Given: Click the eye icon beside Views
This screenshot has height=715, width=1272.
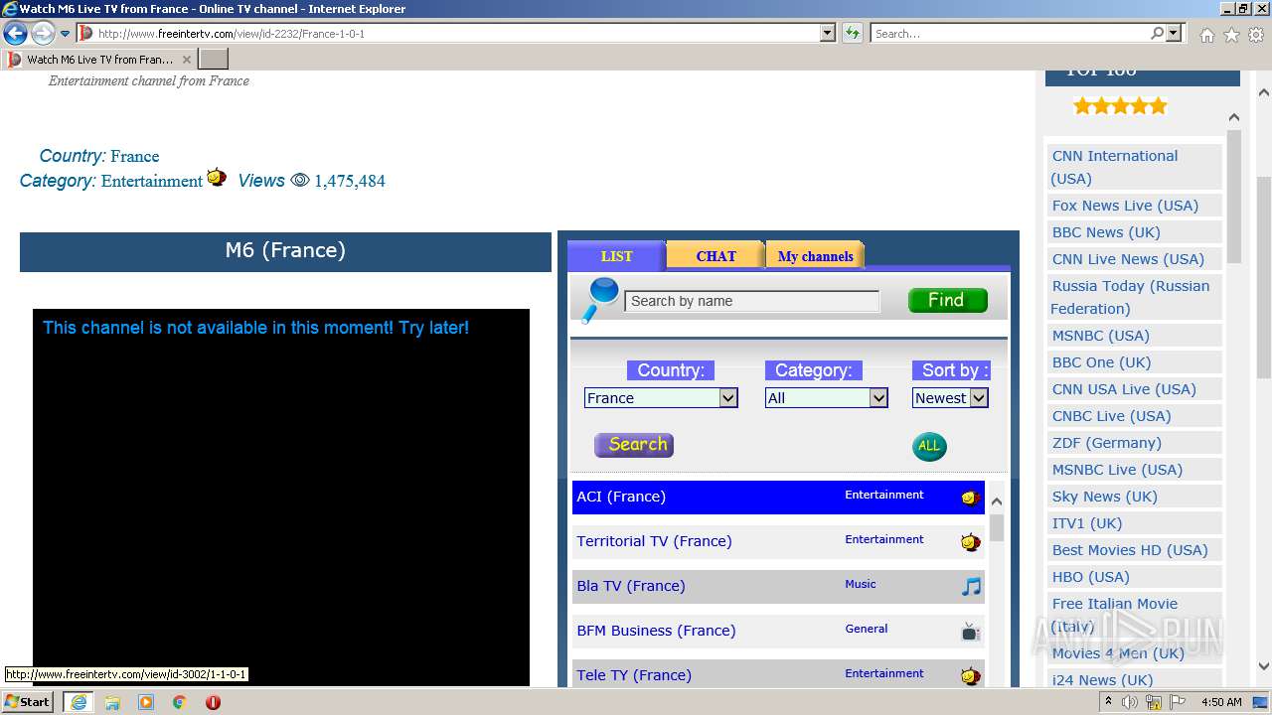Looking at the screenshot, I should pyautogui.click(x=299, y=181).
